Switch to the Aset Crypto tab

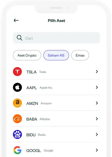27,55
